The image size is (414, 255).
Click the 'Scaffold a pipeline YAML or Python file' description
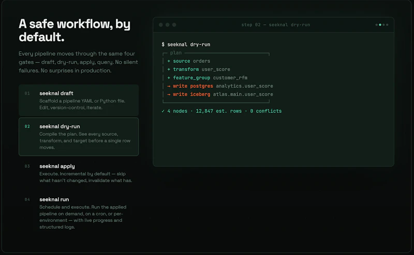click(x=82, y=104)
